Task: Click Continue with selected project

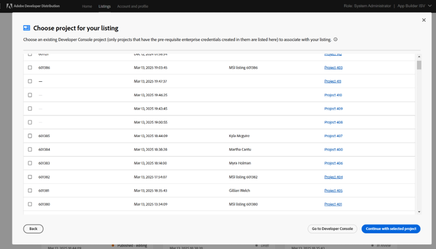Action: pyautogui.click(x=391, y=229)
